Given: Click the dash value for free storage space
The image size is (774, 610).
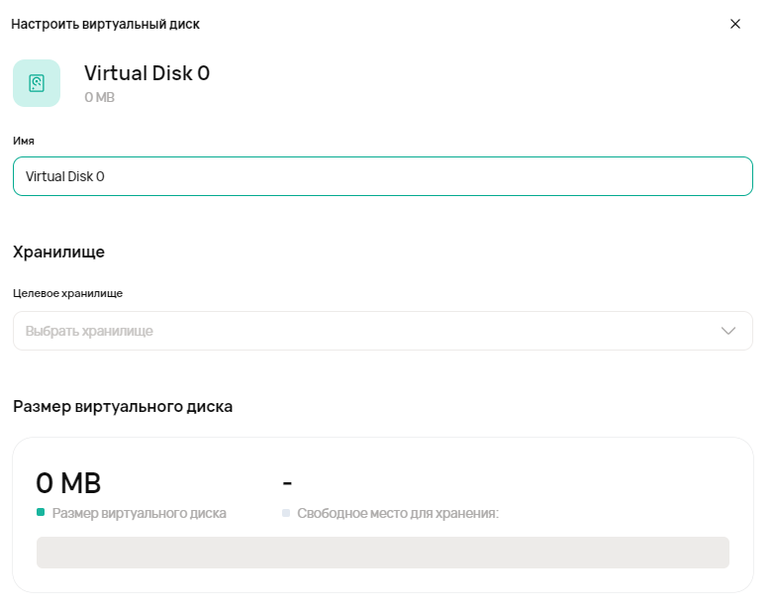Looking at the screenshot, I should click(288, 483).
